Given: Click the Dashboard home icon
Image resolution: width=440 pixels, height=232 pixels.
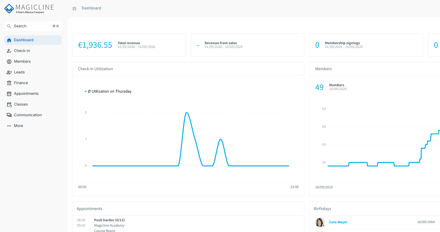Looking at the screenshot, I should point(9,40).
